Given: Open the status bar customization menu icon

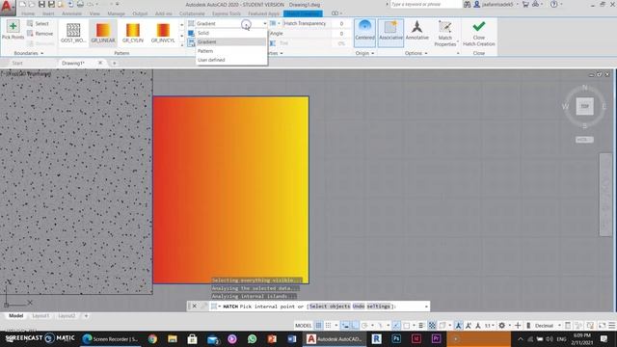Looking at the screenshot, I should click(x=612, y=326).
